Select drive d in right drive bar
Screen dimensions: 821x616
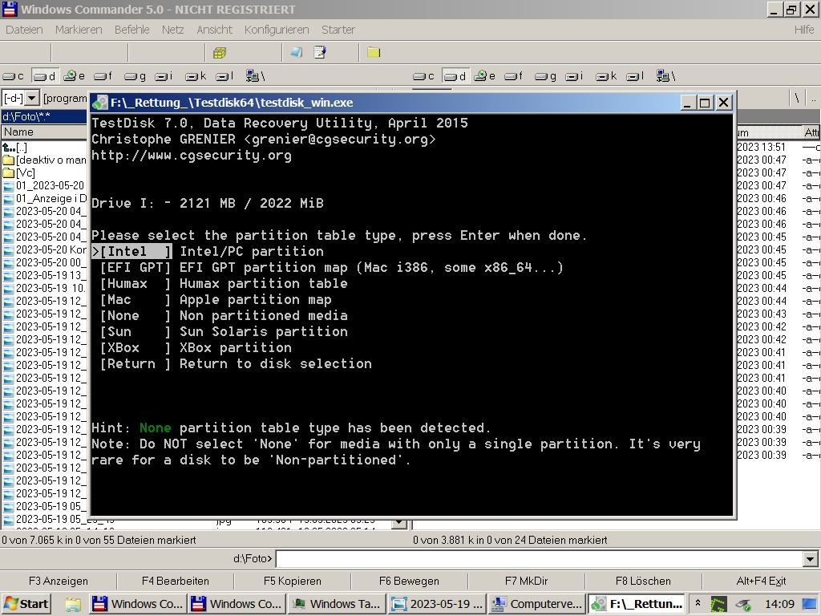[x=455, y=76]
